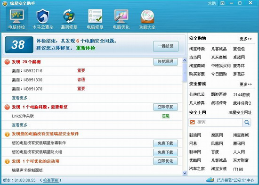
Task: Click 修复漏洞 button
Action: 165,62
